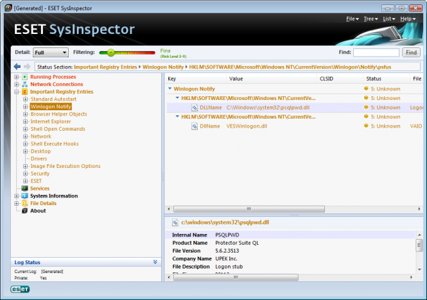Image resolution: width=427 pixels, height=300 pixels.
Task: Click the File Version 5.6.2.3513 row
Action: [291, 251]
